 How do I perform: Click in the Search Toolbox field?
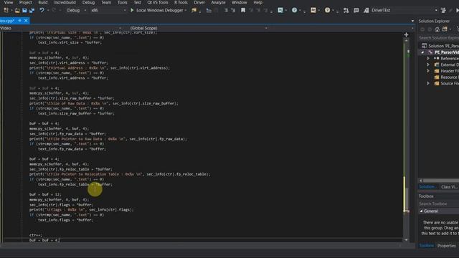click(438, 204)
